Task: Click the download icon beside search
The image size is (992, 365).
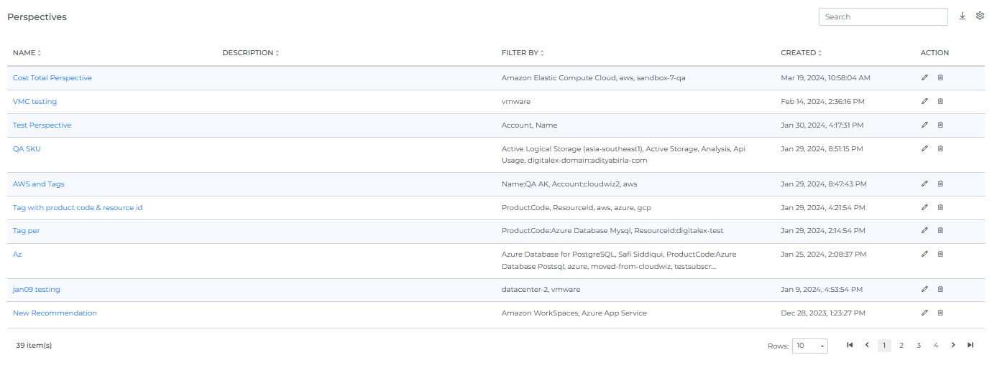Action: tap(963, 16)
